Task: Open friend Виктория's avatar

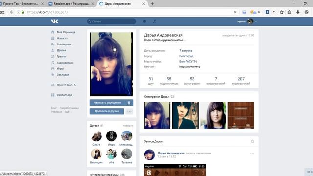Action: [x=96, y=154]
